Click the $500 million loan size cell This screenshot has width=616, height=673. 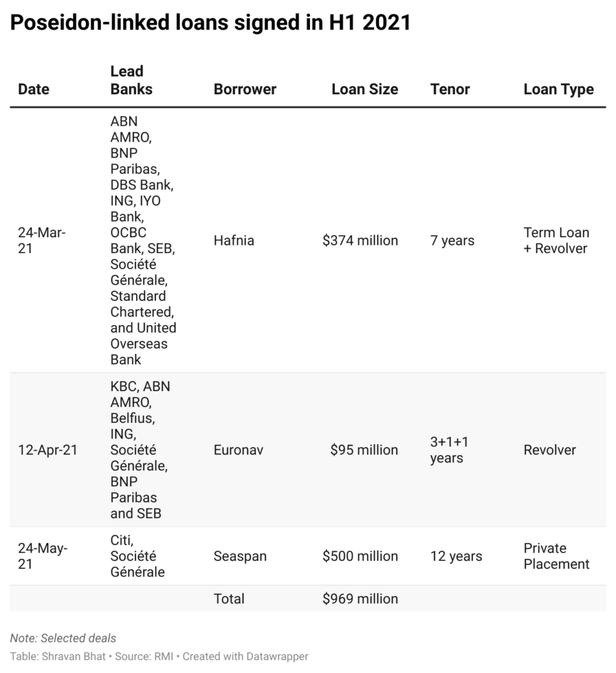point(360,556)
